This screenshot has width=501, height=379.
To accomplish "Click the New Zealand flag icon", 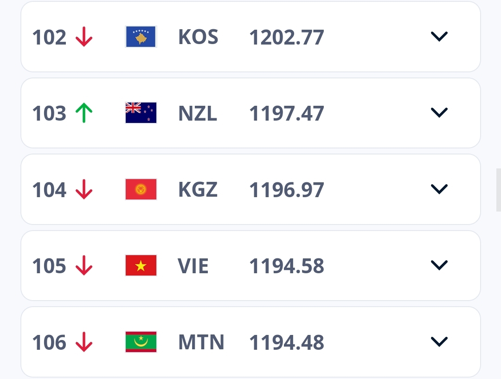I will tap(141, 113).
